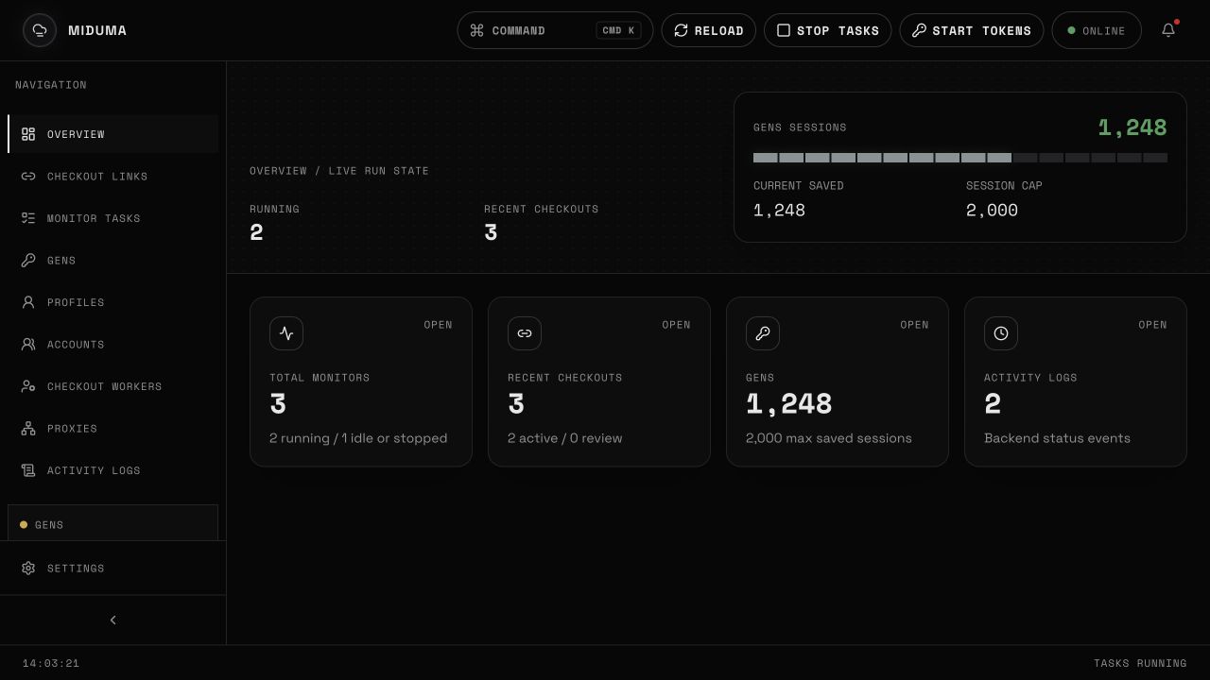Click the Miduma brand name

coord(97,30)
